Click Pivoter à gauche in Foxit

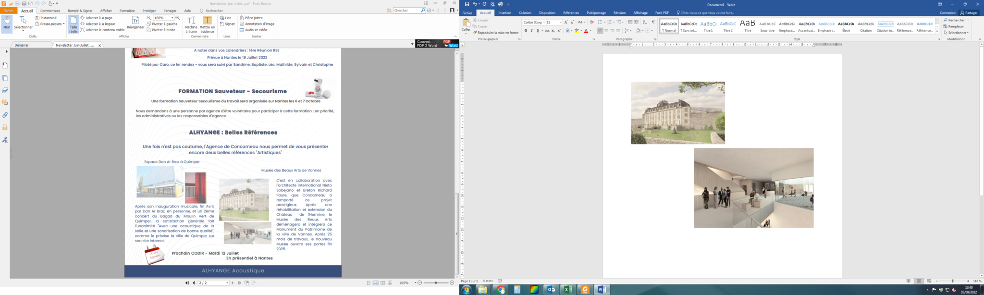[x=162, y=24]
